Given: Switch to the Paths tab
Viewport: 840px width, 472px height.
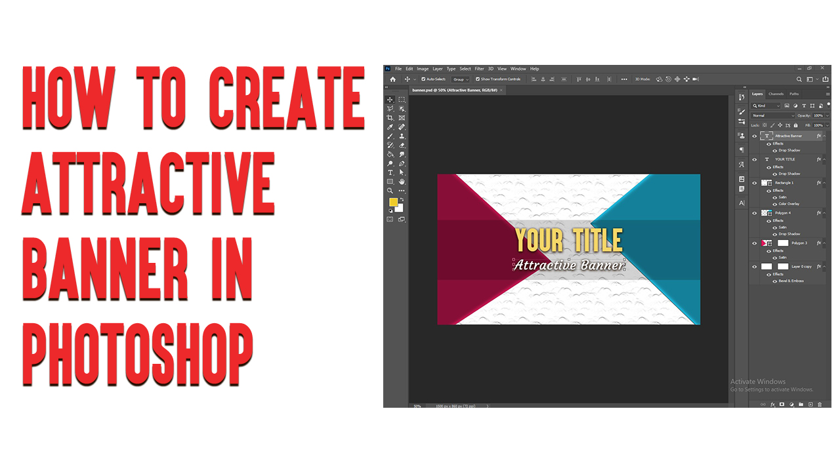Looking at the screenshot, I should 794,94.
